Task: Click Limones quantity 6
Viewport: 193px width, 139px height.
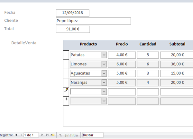Action: (148, 64)
